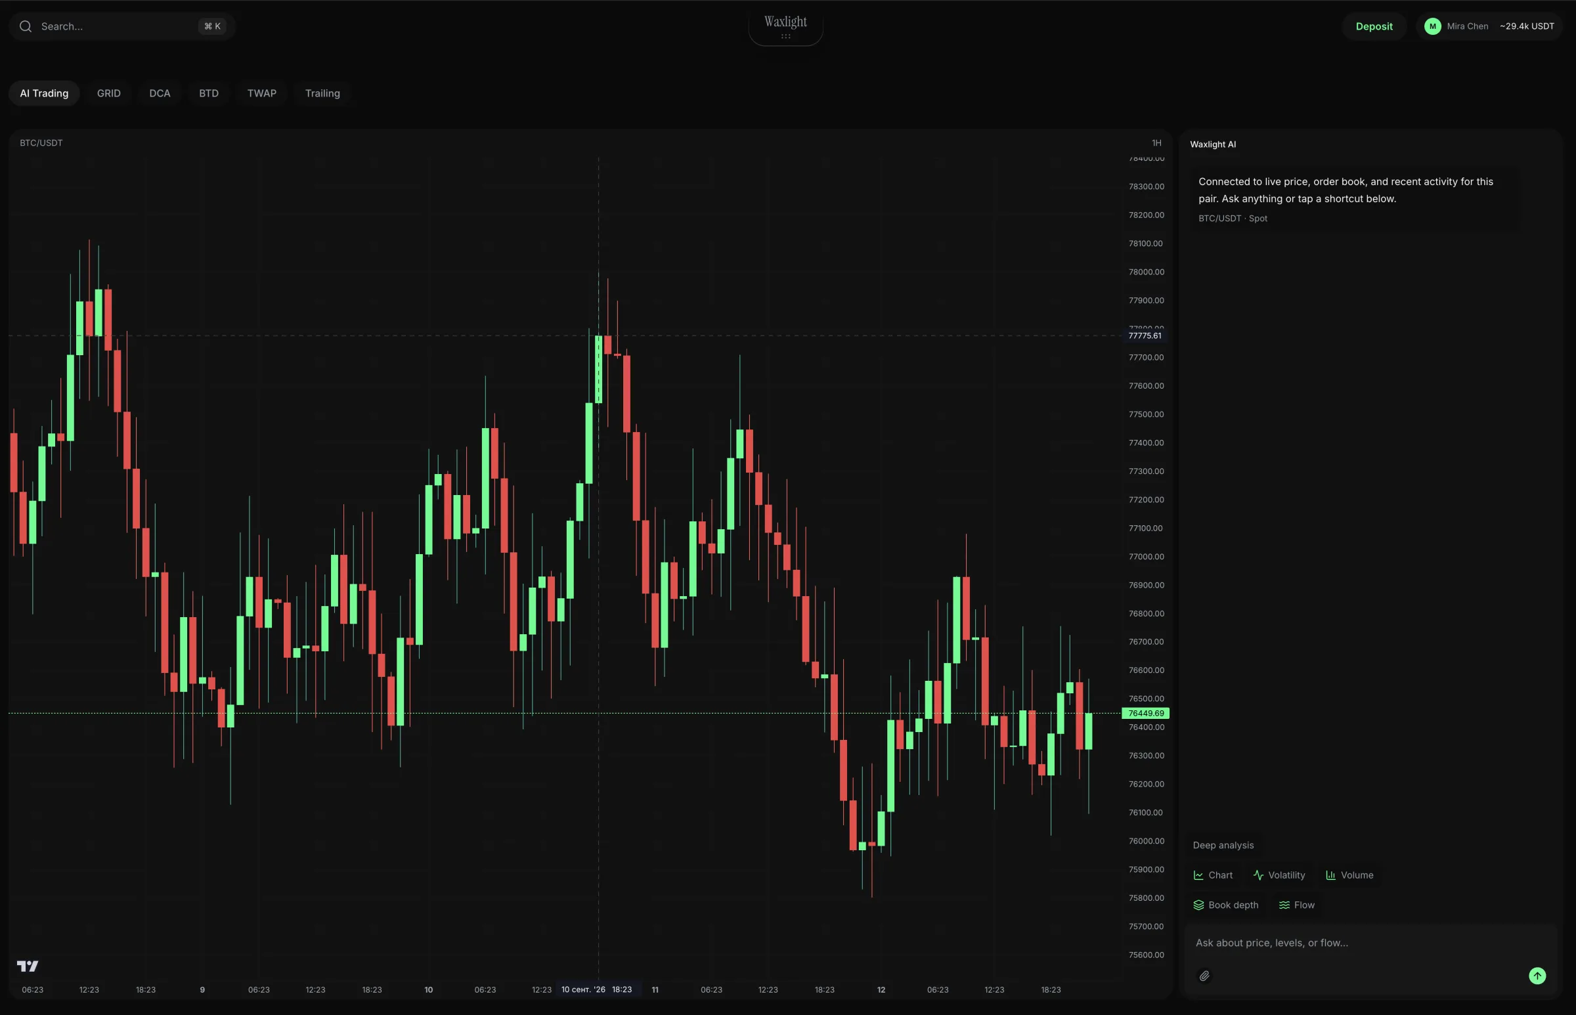
Task: Click the 78000.00 price axis label
Action: click(1147, 272)
